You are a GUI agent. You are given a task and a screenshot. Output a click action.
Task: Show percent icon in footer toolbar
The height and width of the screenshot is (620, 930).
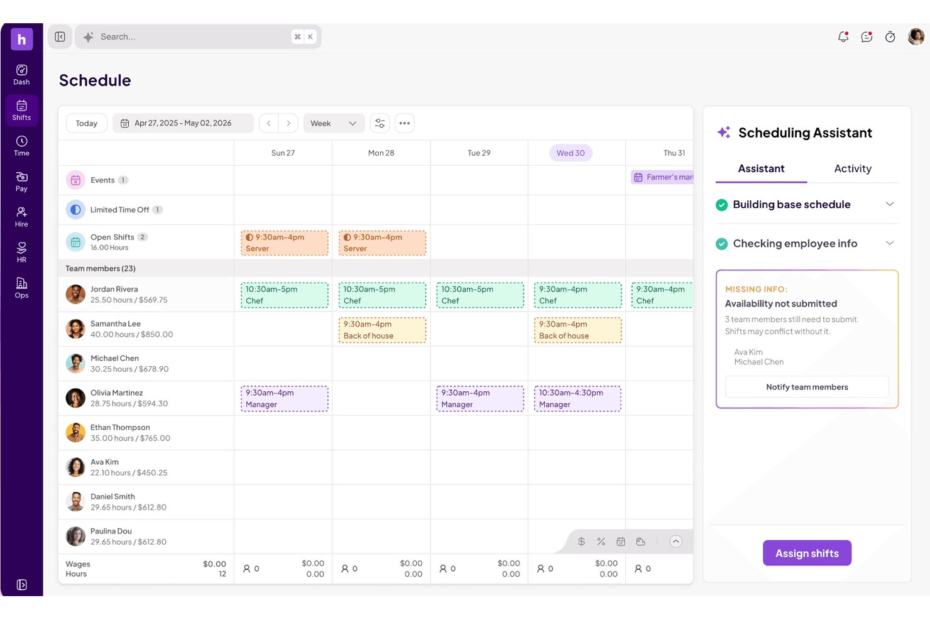(601, 541)
